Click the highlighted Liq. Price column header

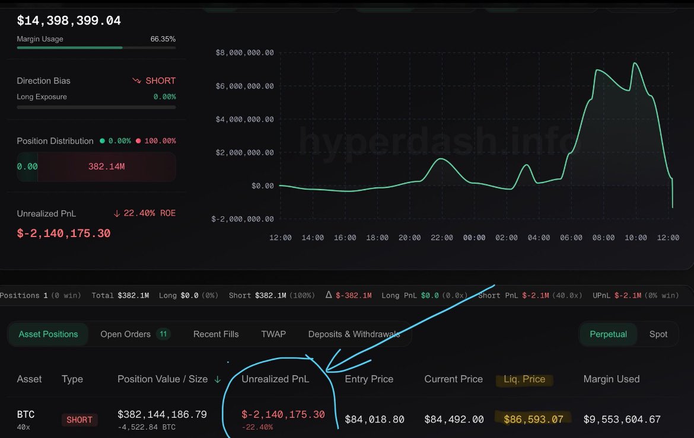coord(524,379)
